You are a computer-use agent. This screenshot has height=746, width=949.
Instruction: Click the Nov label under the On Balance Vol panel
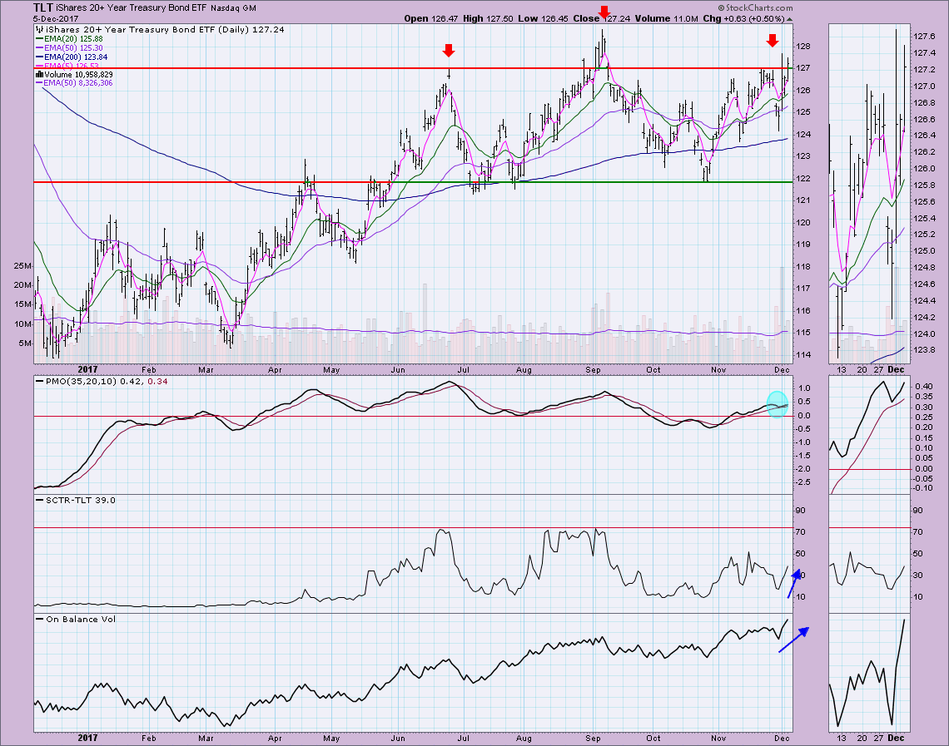(718, 739)
